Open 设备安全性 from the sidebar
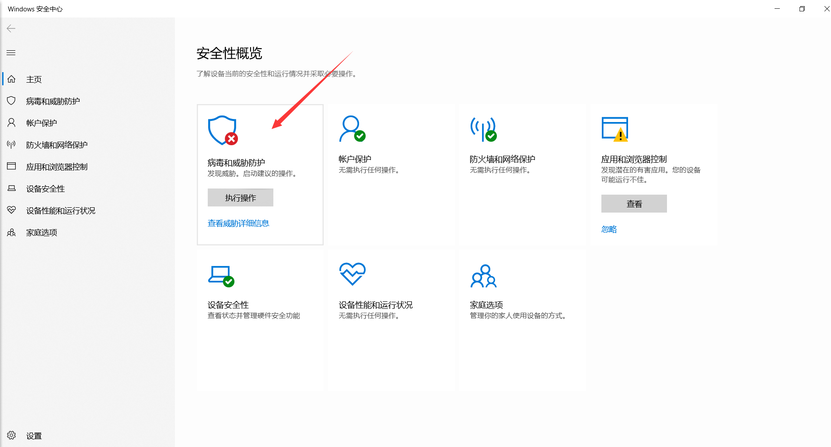This screenshot has width=831, height=447. [x=45, y=189]
